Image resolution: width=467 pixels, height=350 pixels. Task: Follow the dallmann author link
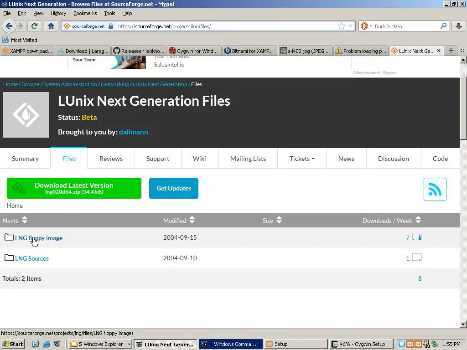(x=134, y=132)
